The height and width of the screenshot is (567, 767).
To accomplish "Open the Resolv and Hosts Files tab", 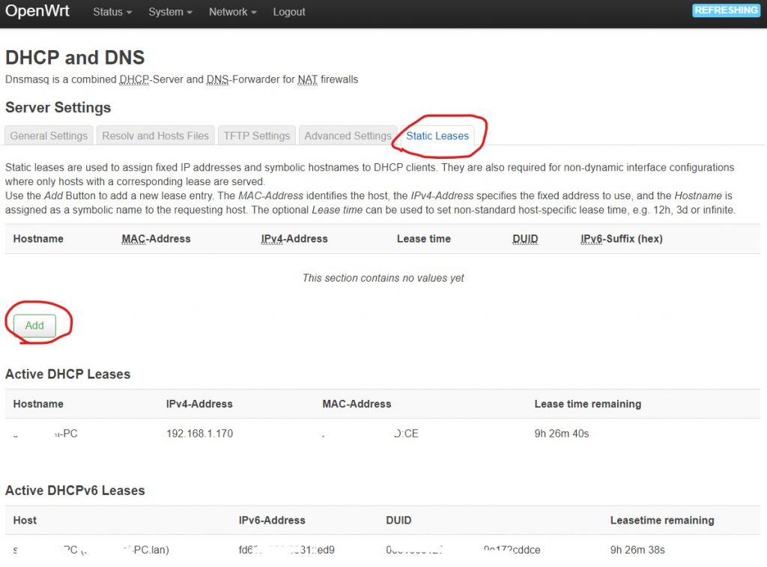I will pyautogui.click(x=155, y=136).
